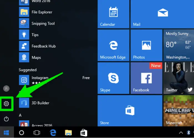Open the 3D Builder icon

(x=24, y=103)
